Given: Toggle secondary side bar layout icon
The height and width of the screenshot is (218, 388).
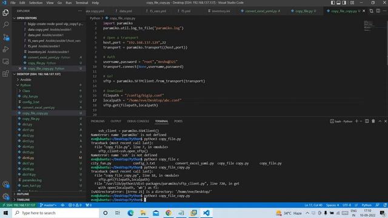Looking at the screenshot, I should pyautogui.click(x=344, y=2).
